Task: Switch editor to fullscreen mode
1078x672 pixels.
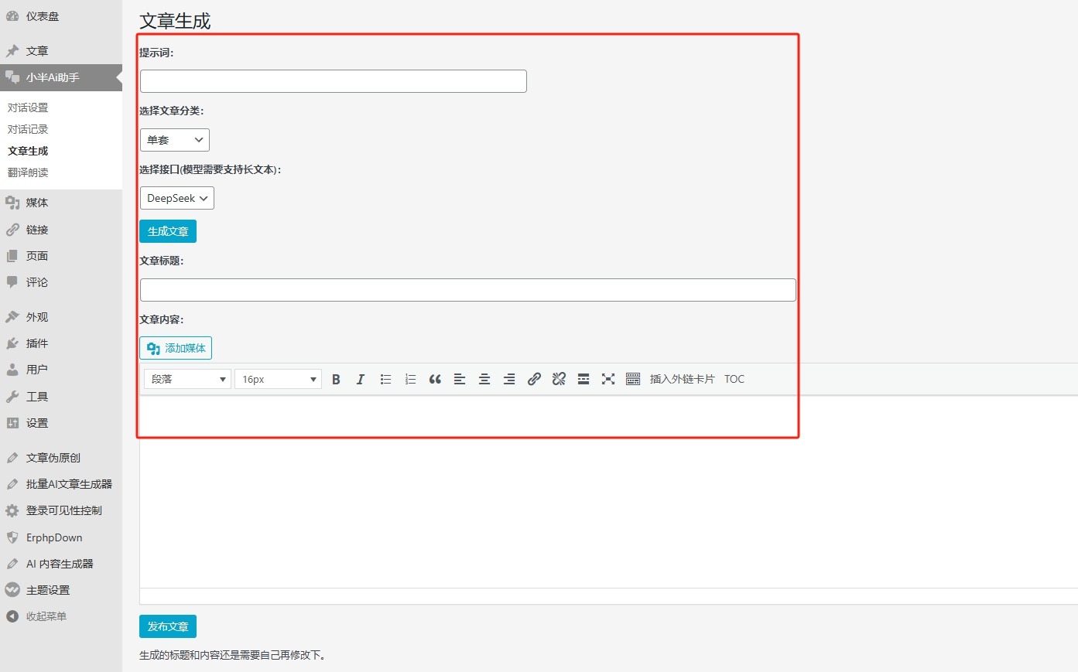Action: [x=608, y=379]
